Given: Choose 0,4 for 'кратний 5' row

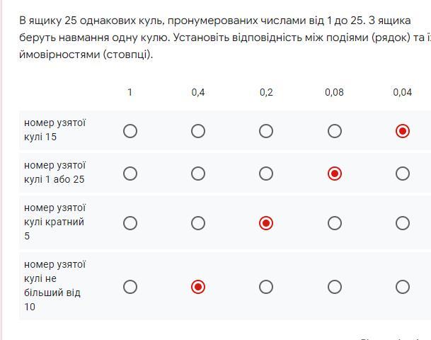Looking at the screenshot, I should (x=198, y=223).
